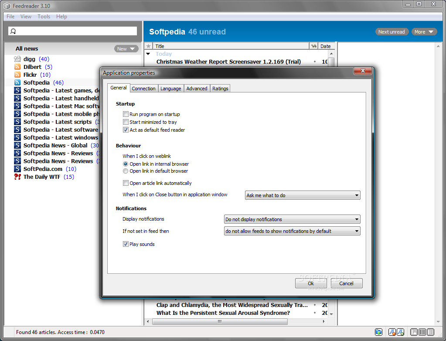The width and height of the screenshot is (446, 341).
Task: Click the search magnifier icon
Action: tap(13, 31)
